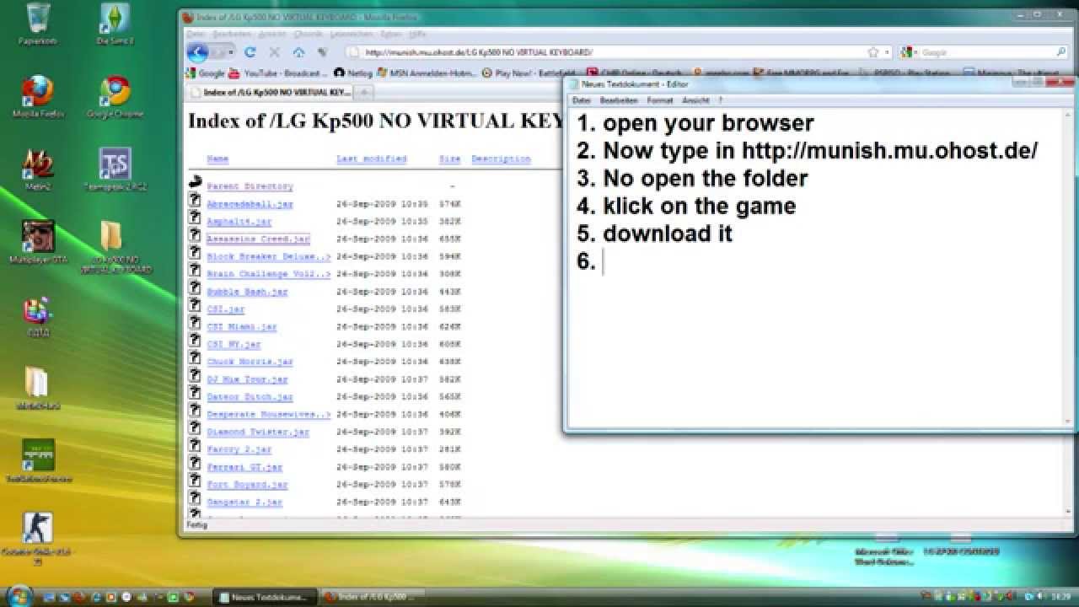Open the DJ Mix Tour.jar link
This screenshot has width=1079, height=607.
(x=247, y=379)
